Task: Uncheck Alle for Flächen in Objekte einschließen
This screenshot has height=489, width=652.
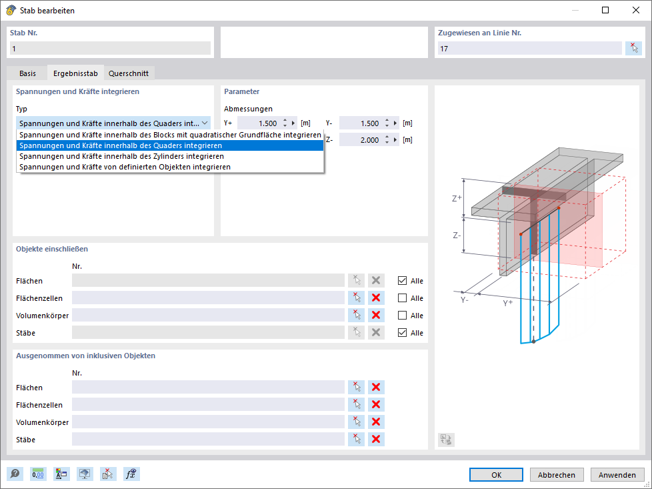Action: point(402,280)
